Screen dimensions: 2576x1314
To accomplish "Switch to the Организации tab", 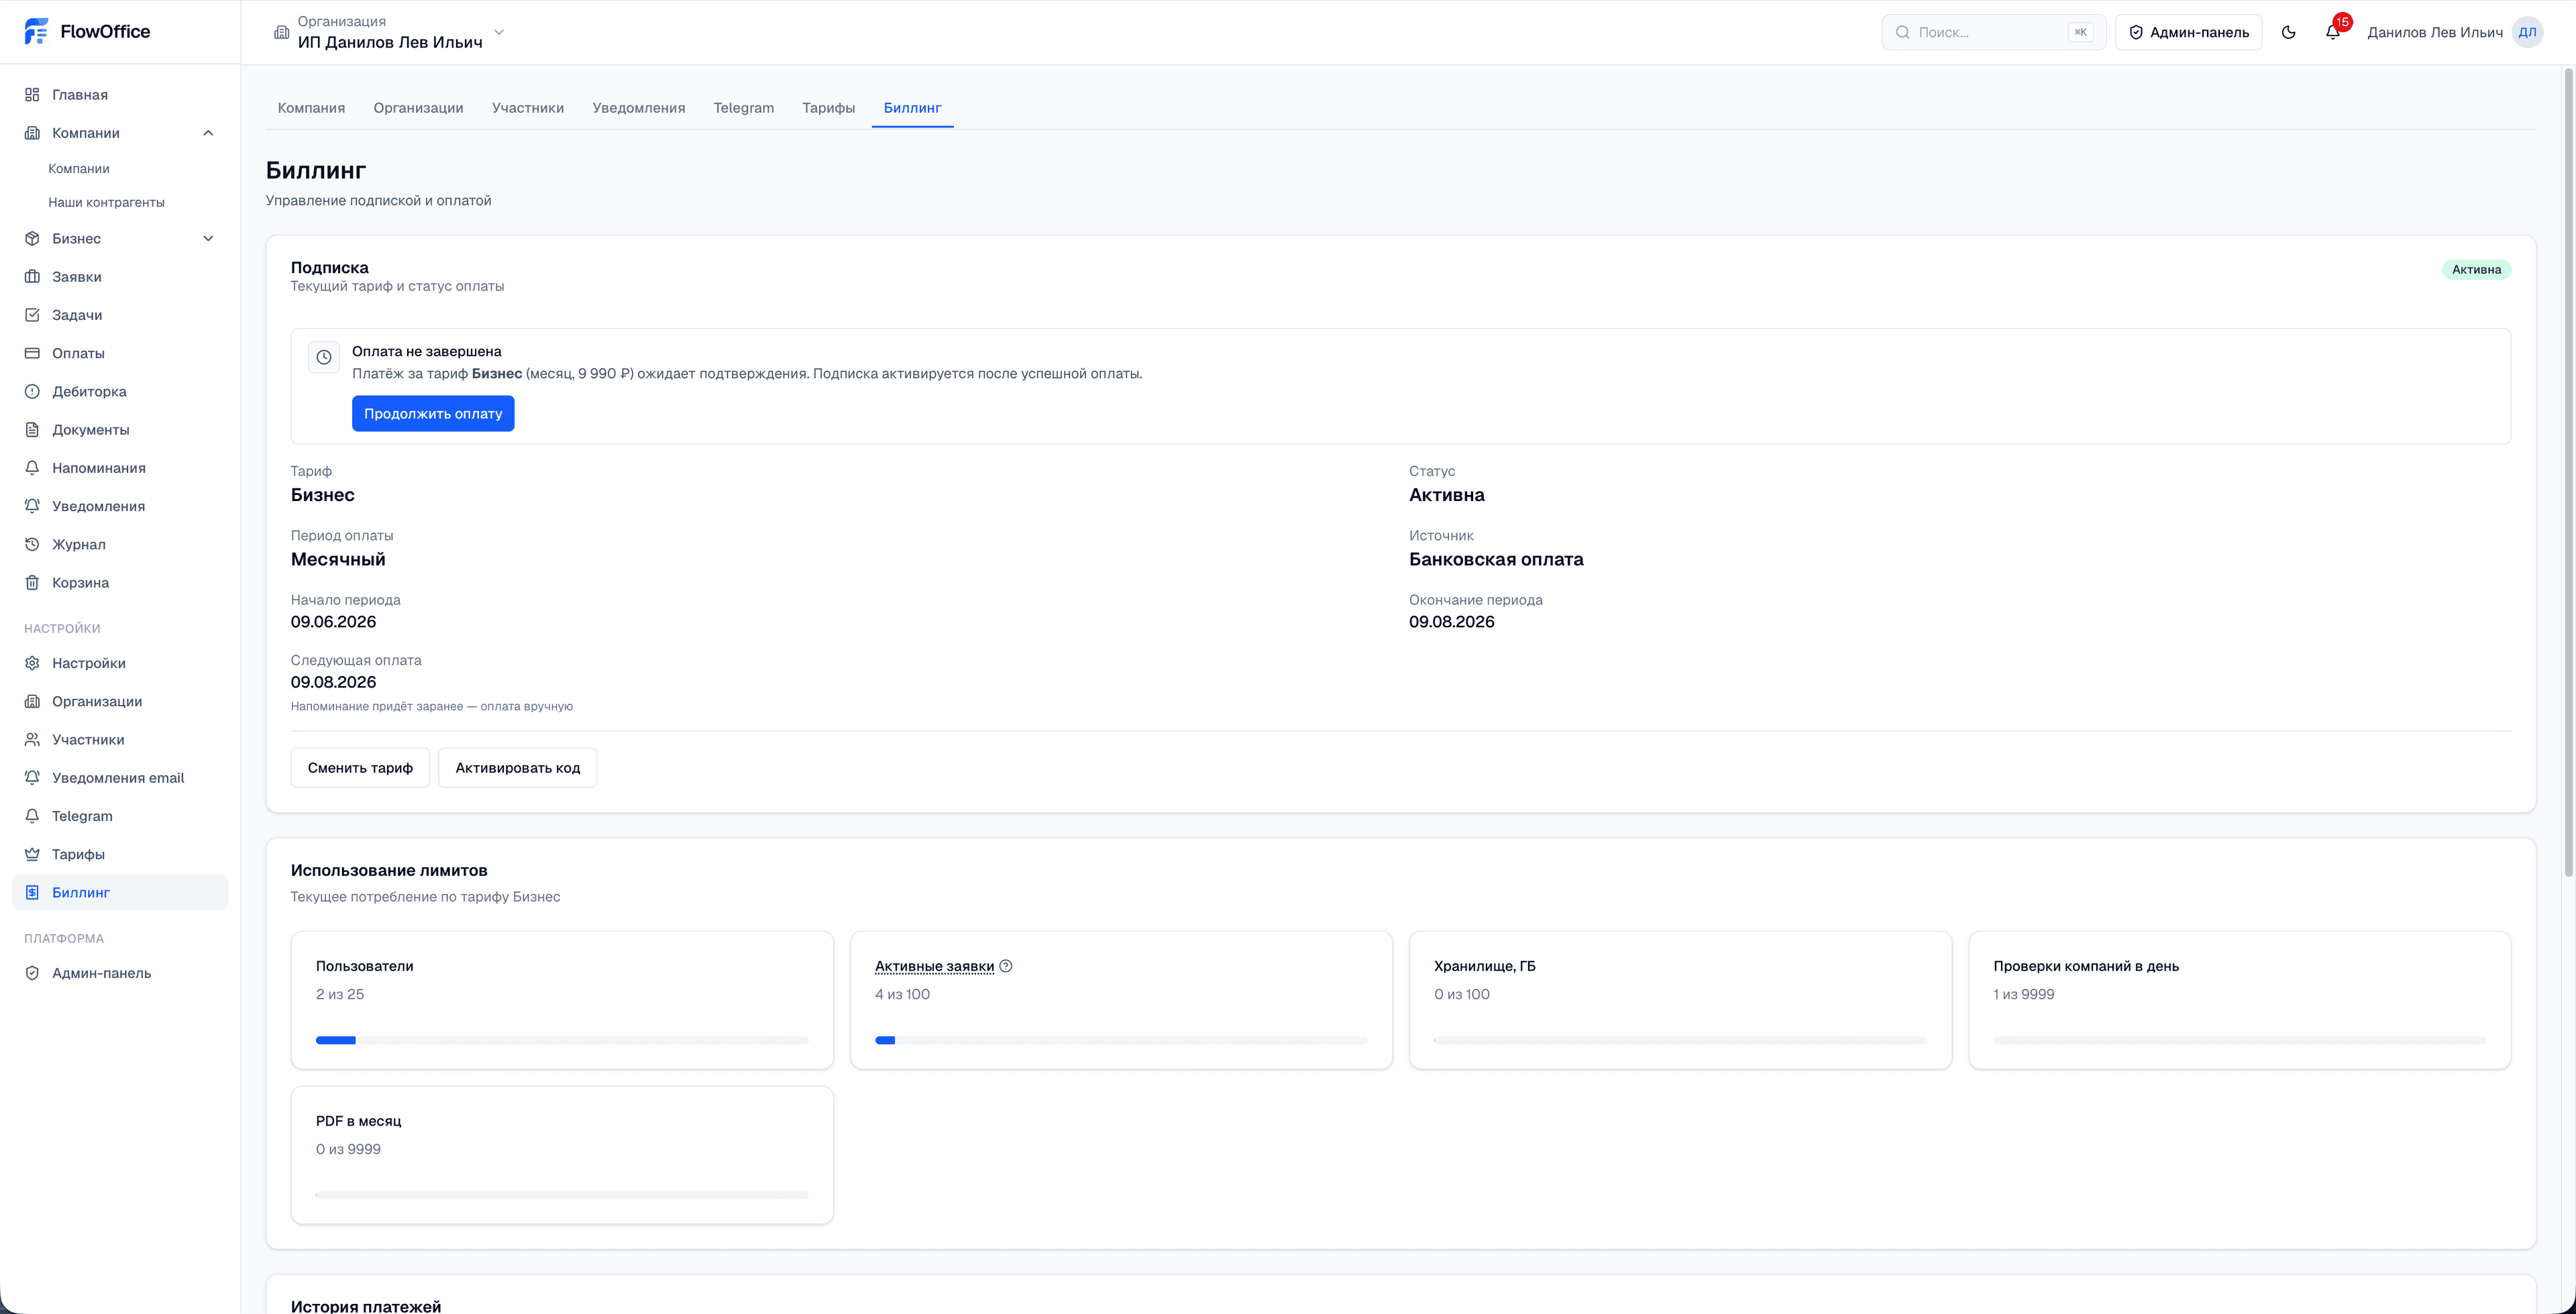I will (x=418, y=108).
